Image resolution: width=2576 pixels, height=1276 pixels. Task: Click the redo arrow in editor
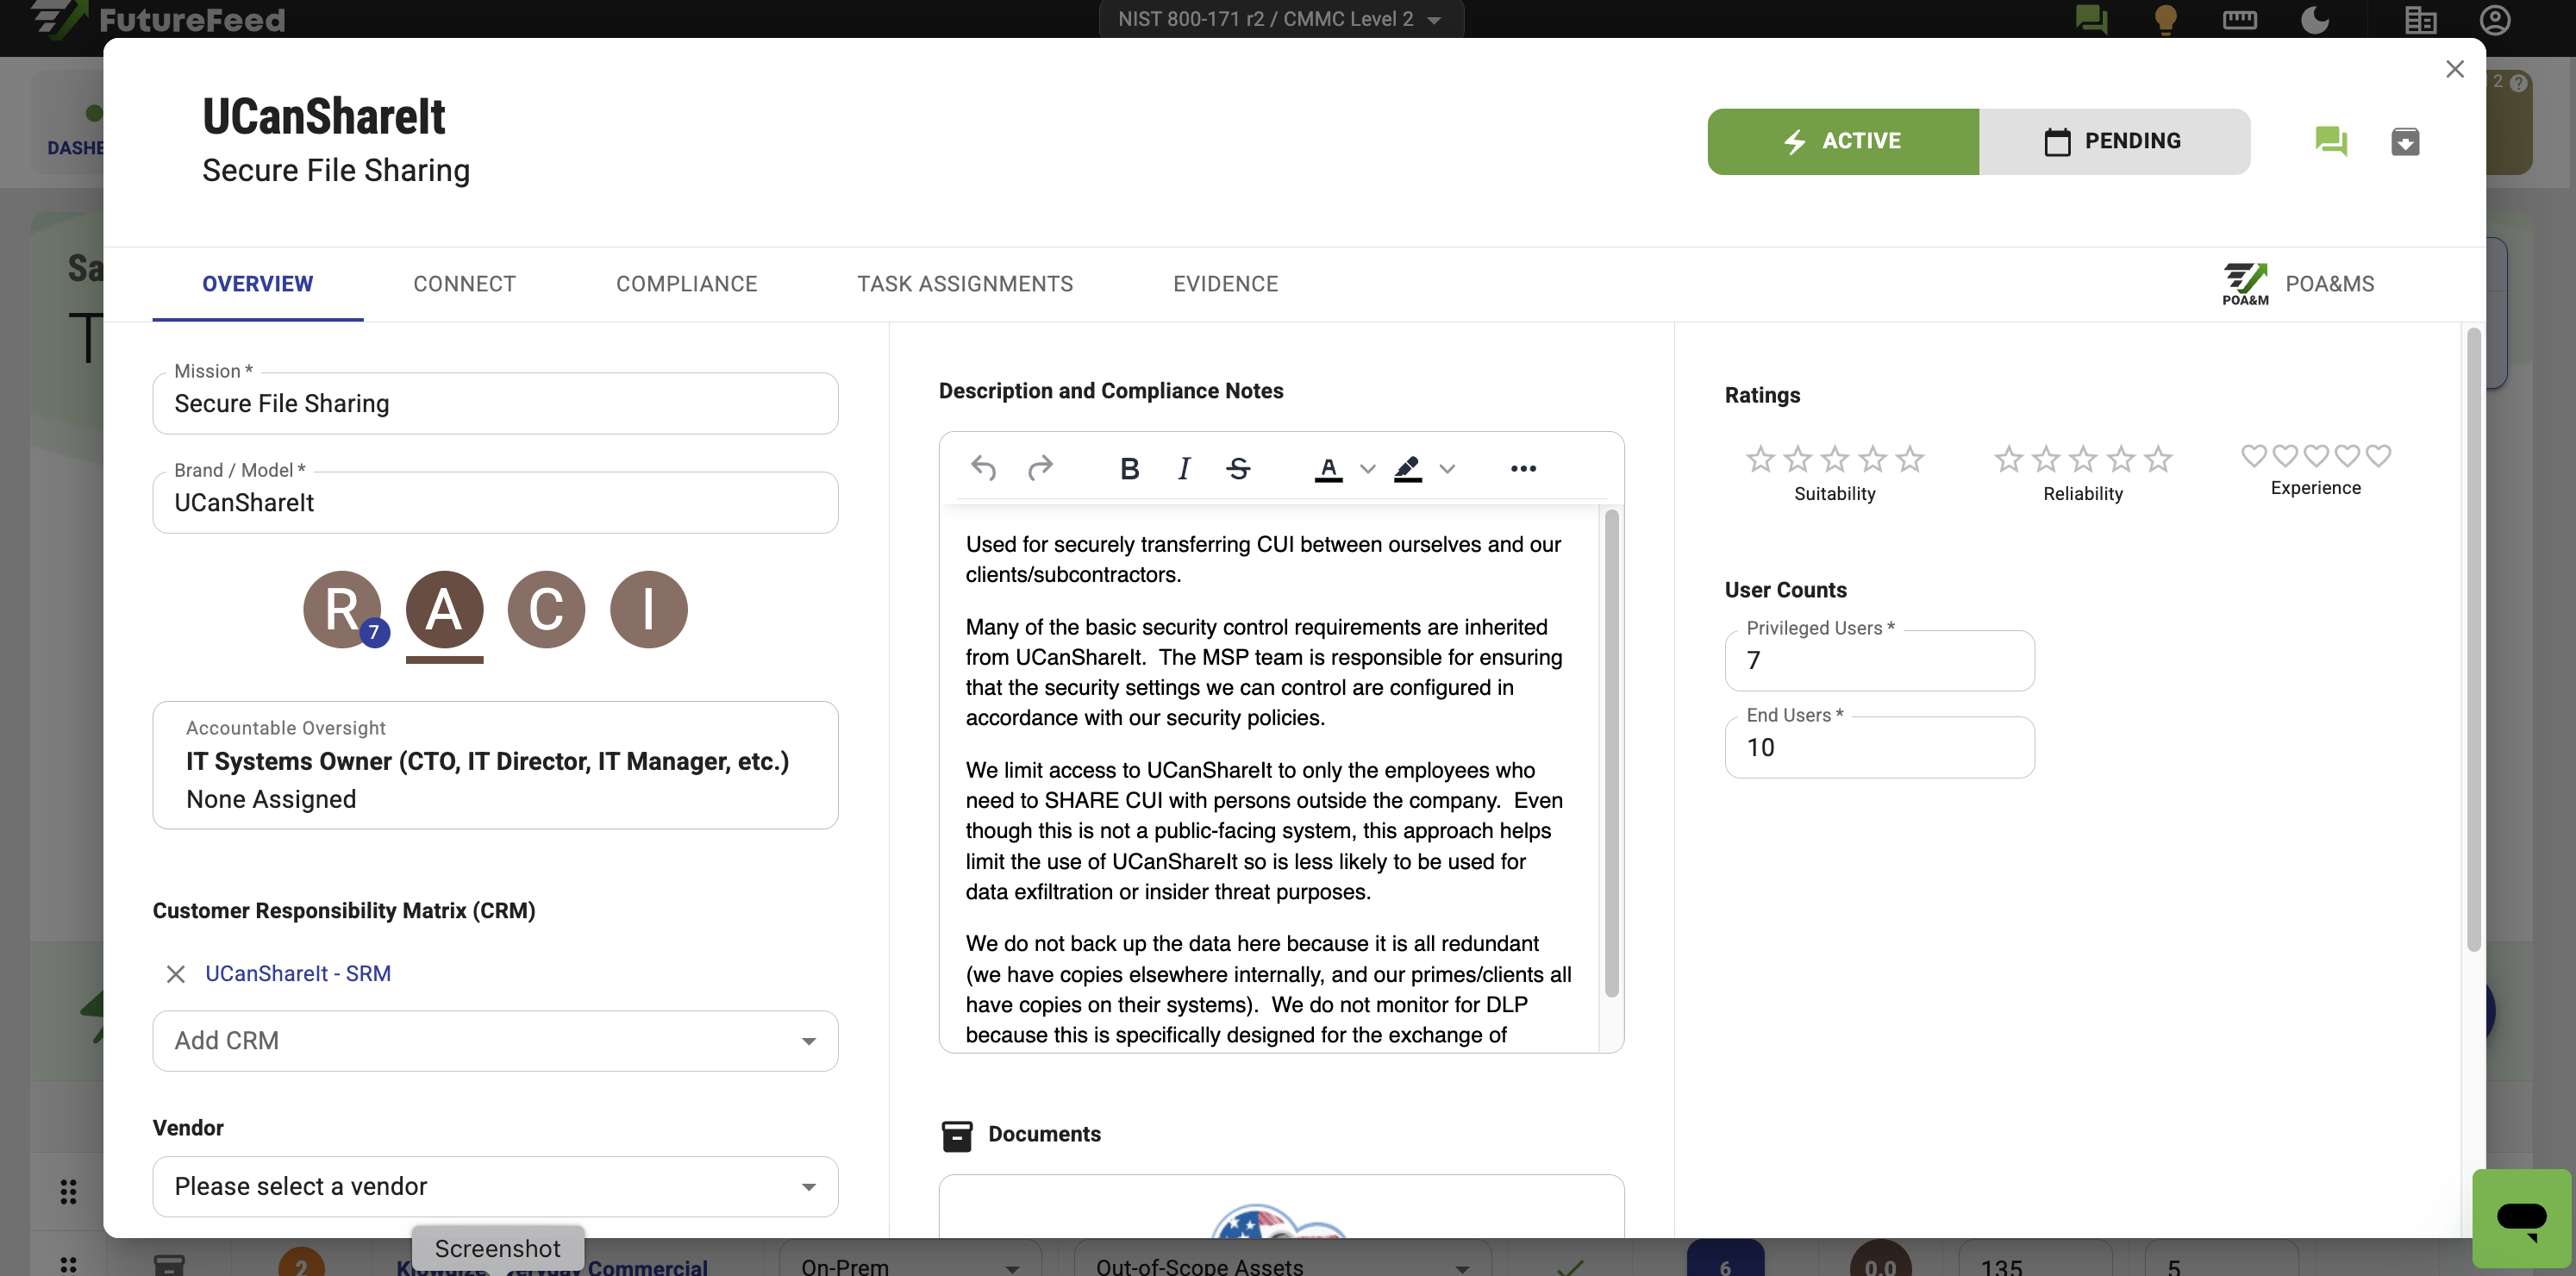click(1040, 468)
